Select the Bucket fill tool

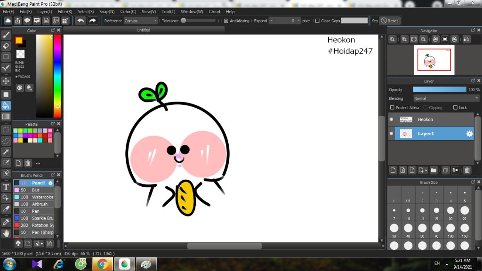tap(6, 106)
